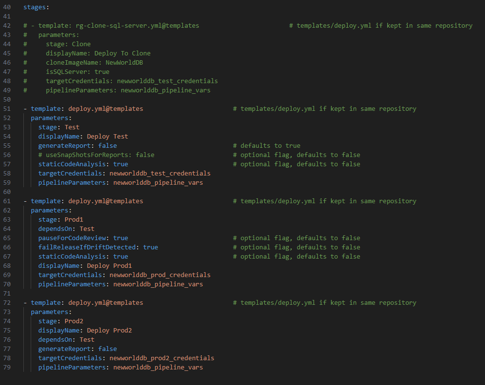Click line number 40 in the gutter
Viewport: 485px width, 385px height.
tap(7, 7)
